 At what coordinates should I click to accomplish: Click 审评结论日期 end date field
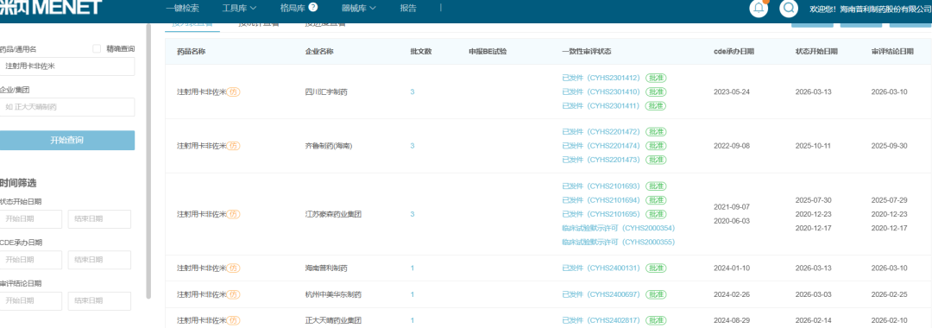99,301
